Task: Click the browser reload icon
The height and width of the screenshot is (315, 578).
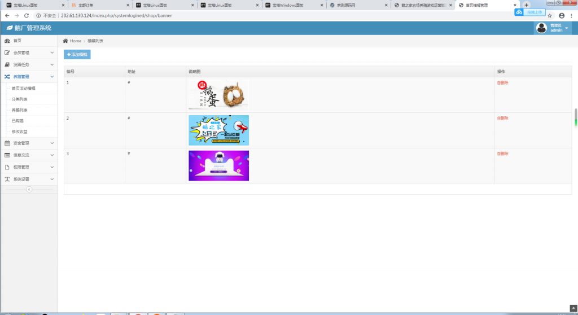Action: [x=27, y=15]
